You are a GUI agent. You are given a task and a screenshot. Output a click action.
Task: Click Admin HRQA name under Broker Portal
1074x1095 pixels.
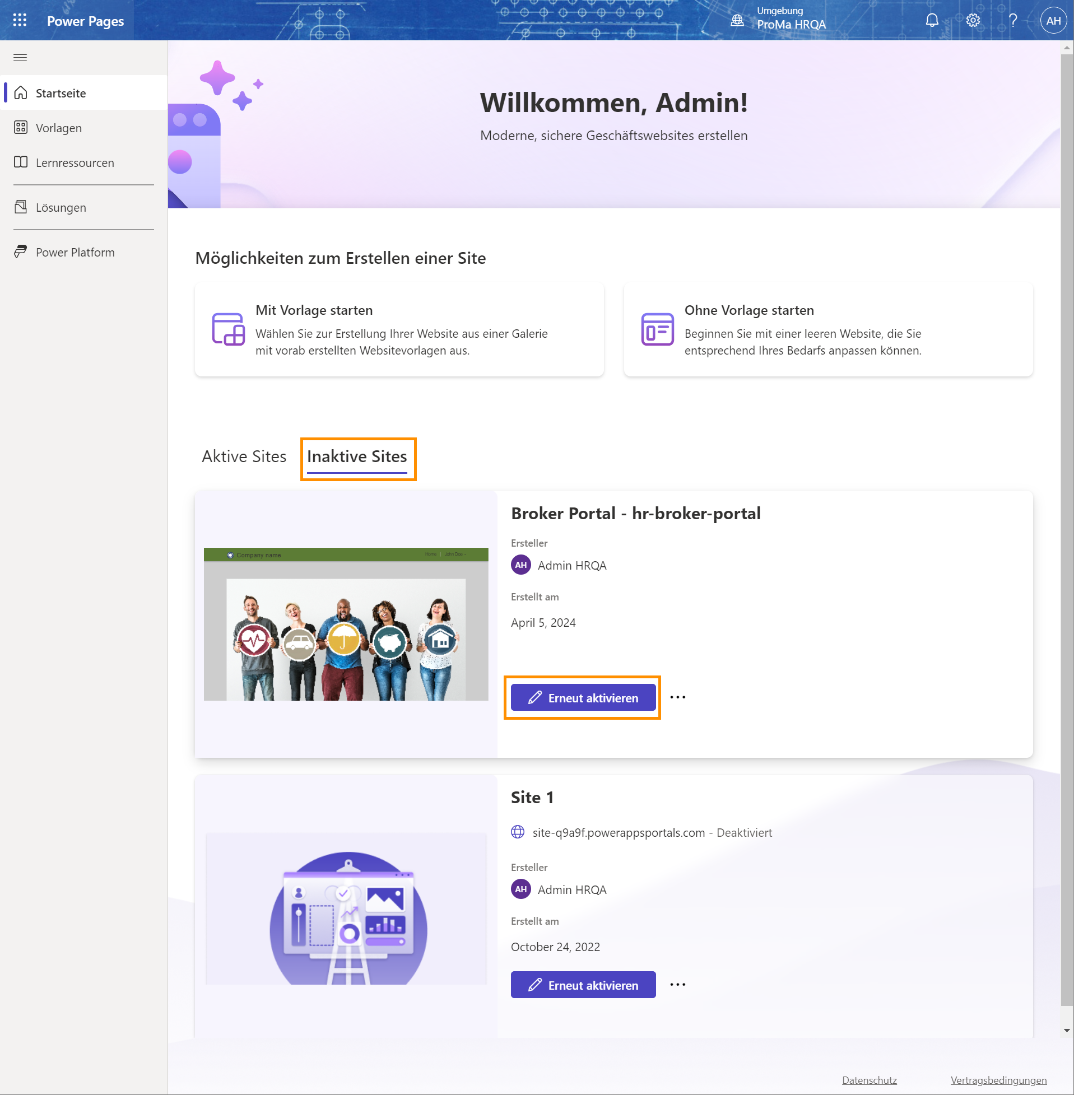click(572, 565)
